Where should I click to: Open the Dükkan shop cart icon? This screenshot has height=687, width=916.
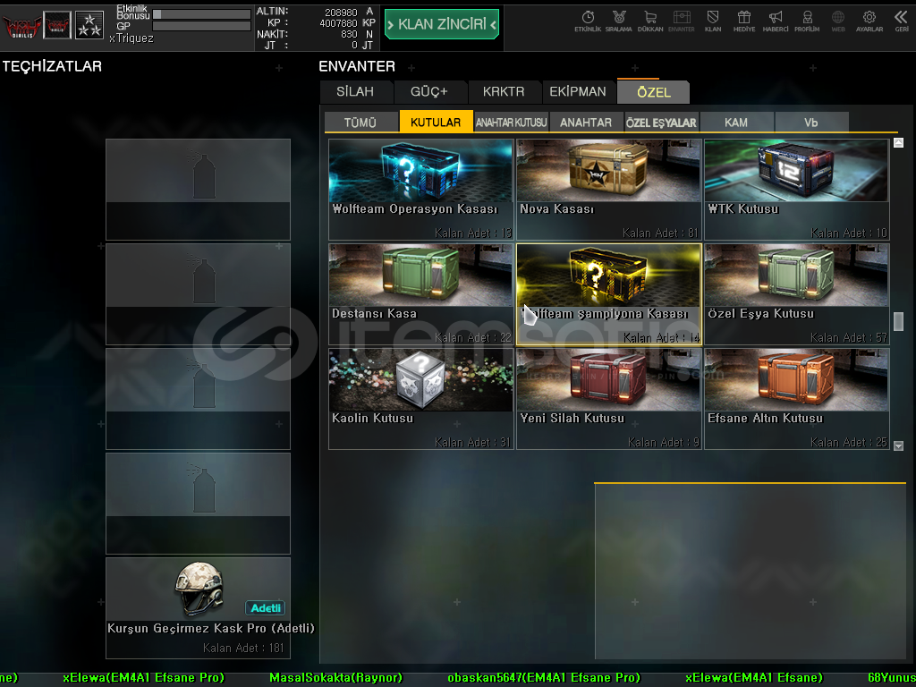tap(650, 21)
